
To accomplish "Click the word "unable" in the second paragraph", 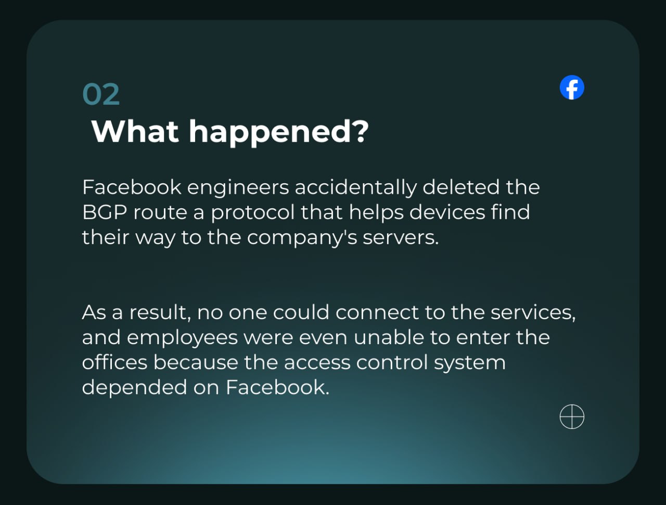I will pos(388,337).
